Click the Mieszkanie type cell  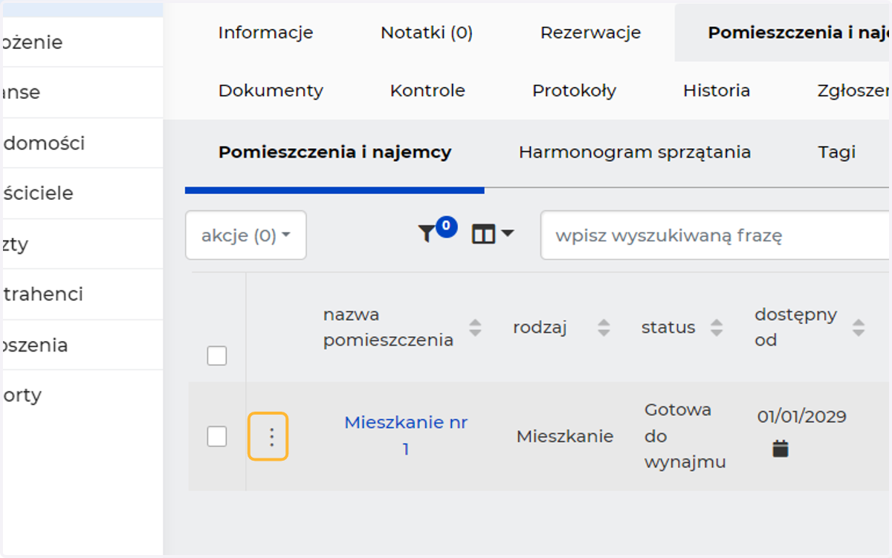[565, 436]
